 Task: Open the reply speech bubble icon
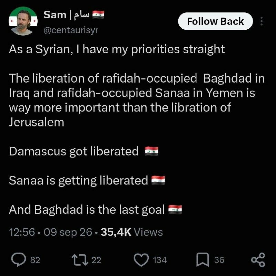point(19,260)
